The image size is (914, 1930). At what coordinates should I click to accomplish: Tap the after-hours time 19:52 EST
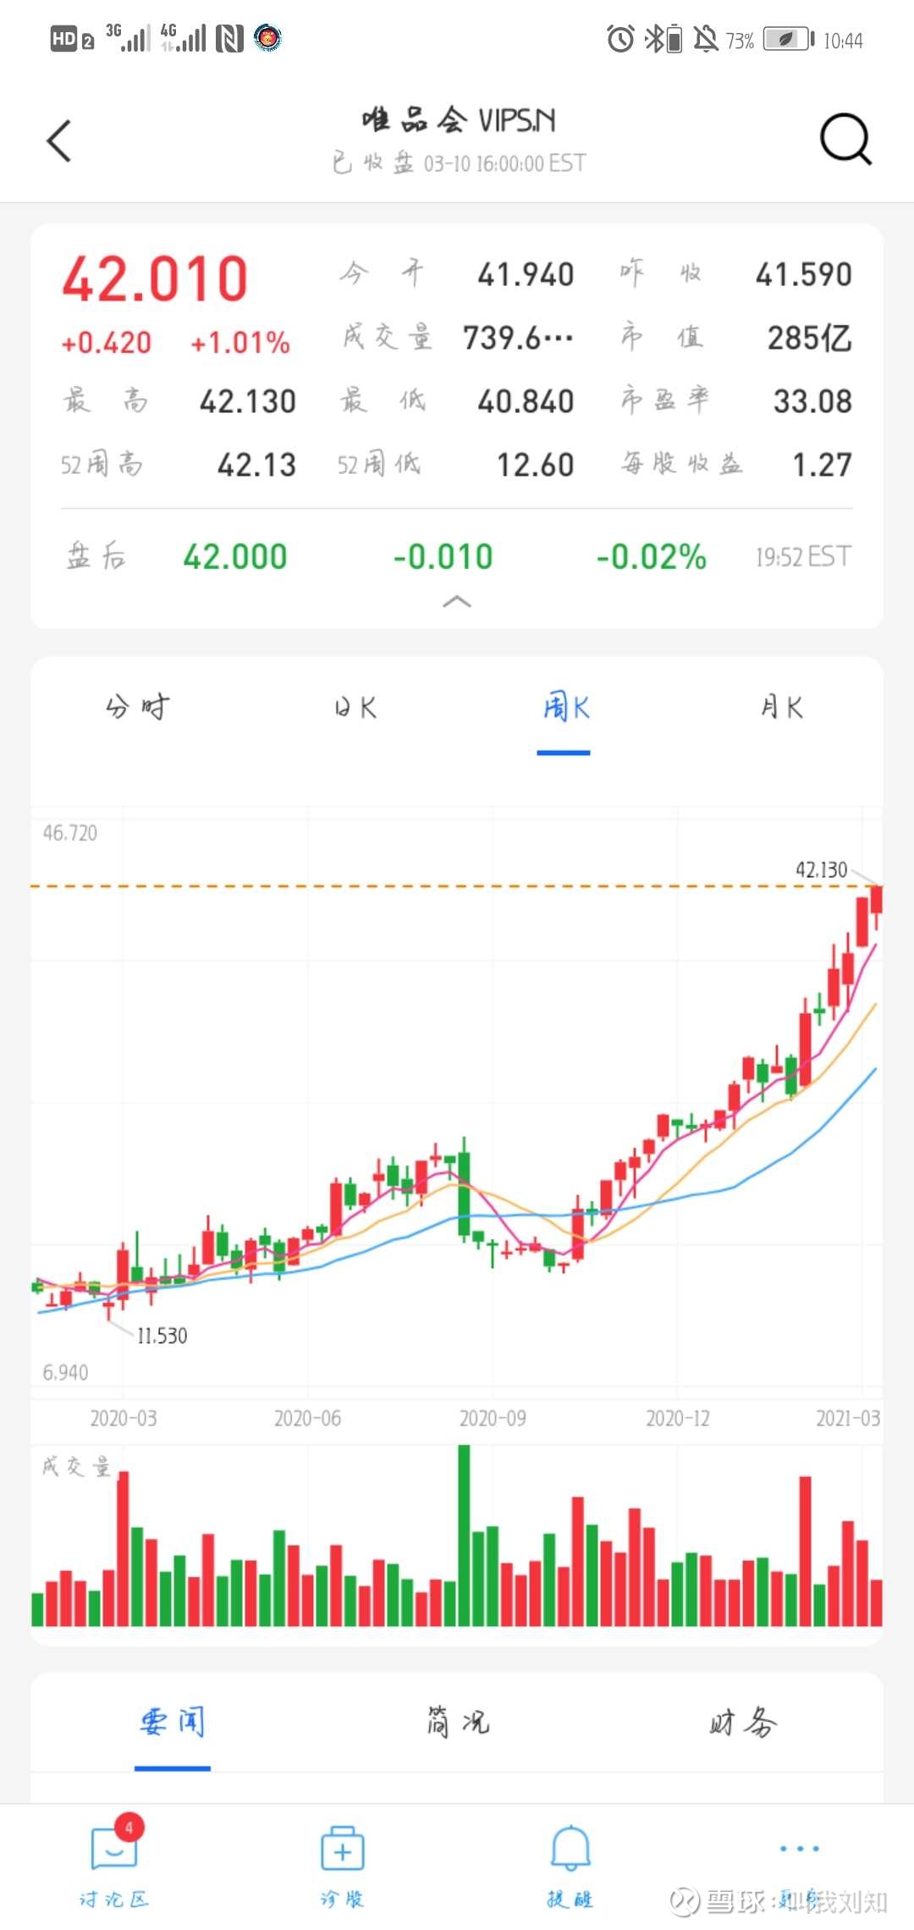click(x=803, y=556)
